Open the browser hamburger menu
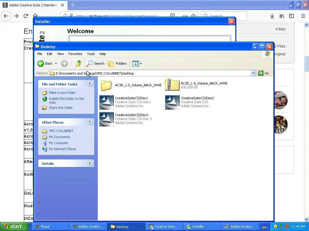This screenshot has width=309, height=231. pos(303,16)
